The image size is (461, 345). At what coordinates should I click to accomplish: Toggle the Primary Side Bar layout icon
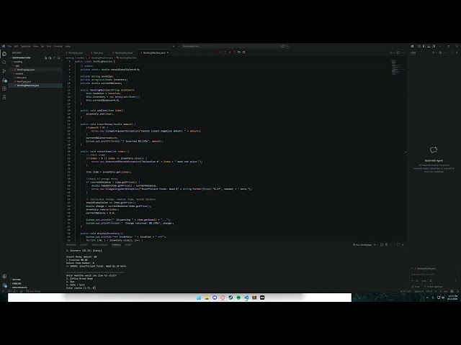(424, 46)
